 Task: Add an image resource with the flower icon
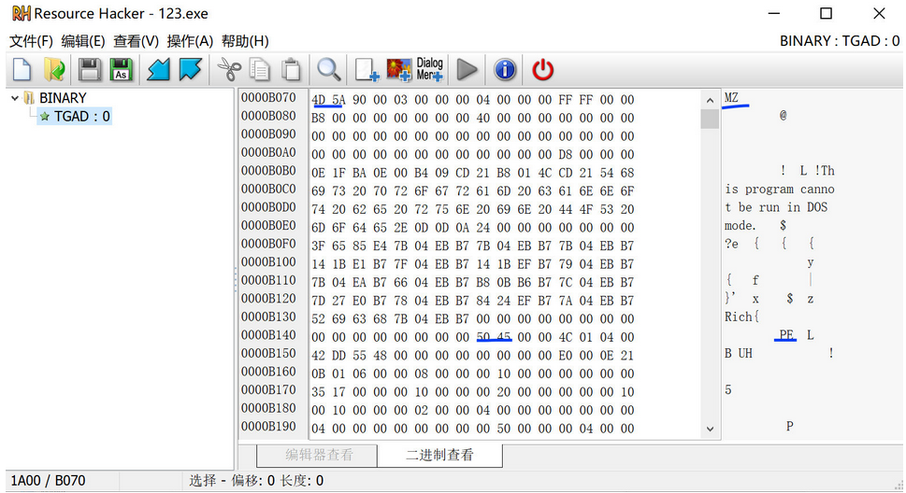coord(398,70)
